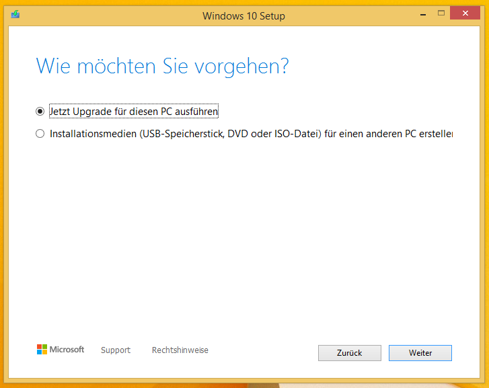Click the Windows 10 Setup title bar icon
This screenshot has width=489, height=388.
[x=15, y=14]
